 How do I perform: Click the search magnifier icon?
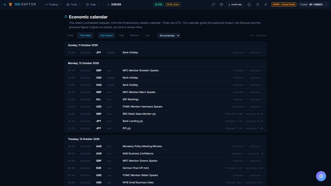(x=108, y=5)
